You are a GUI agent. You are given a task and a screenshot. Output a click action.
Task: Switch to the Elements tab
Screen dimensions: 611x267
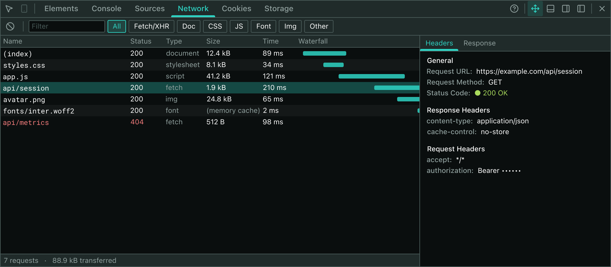(61, 9)
